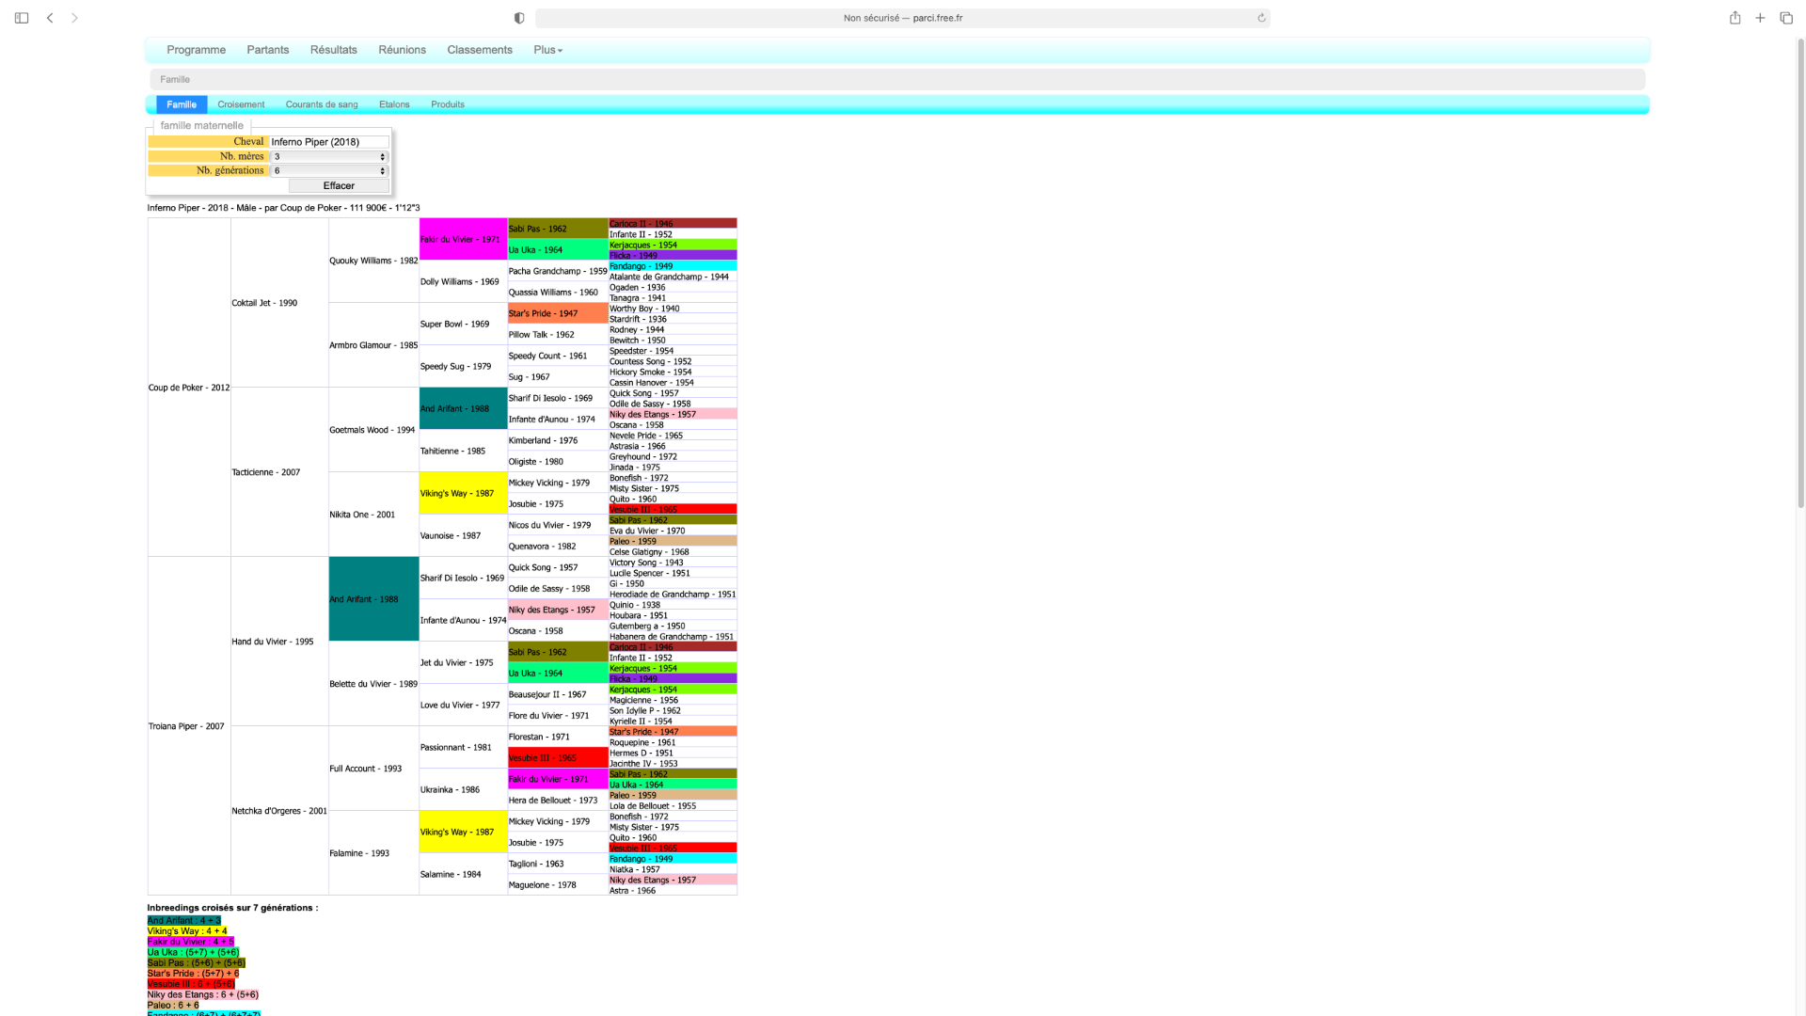
Task: Click Goetmals Wood - 1994 cell
Action: click(373, 430)
